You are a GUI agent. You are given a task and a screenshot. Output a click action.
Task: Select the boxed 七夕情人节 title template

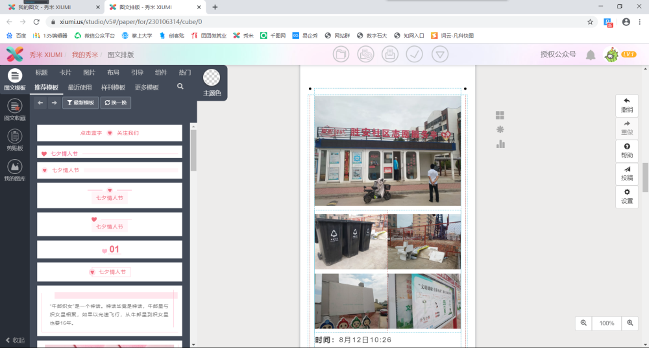click(x=110, y=272)
